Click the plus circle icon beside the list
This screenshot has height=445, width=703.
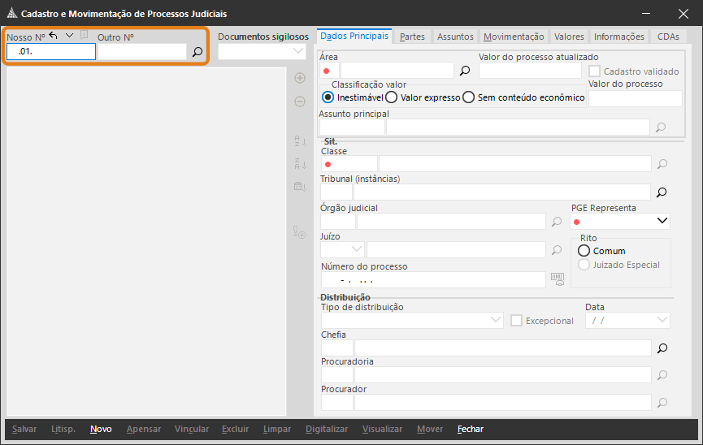point(299,79)
